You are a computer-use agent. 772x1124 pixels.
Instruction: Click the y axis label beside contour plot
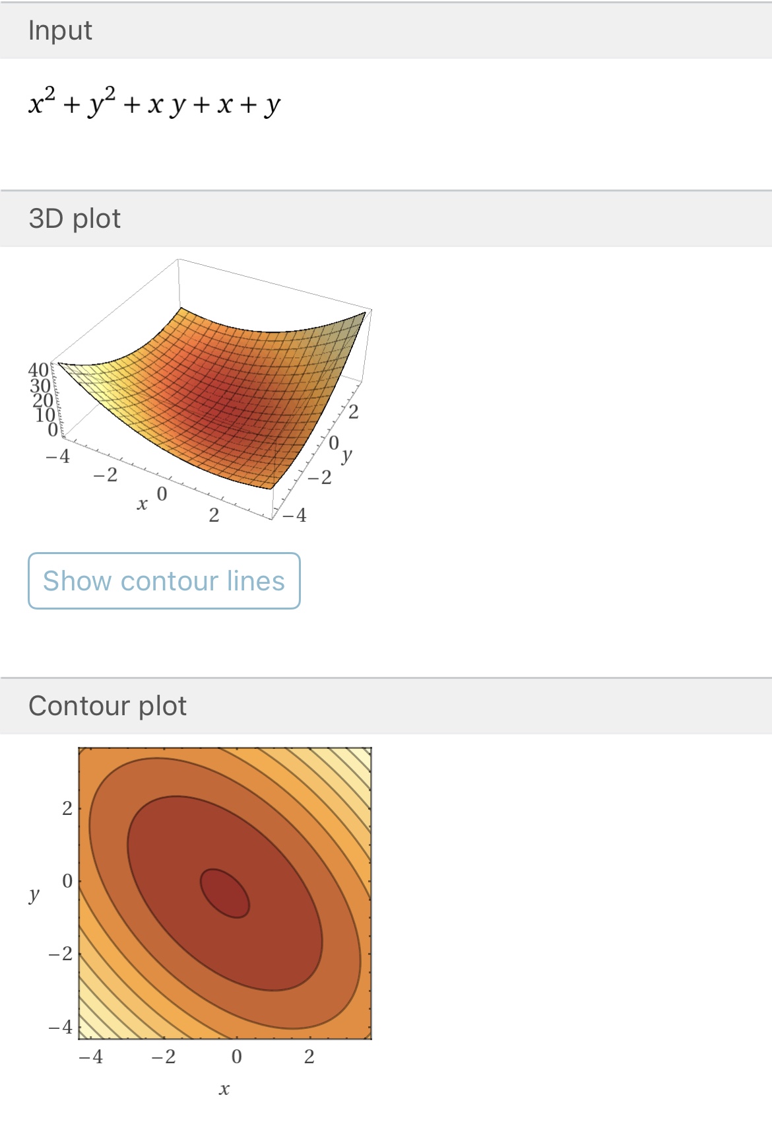tap(34, 894)
